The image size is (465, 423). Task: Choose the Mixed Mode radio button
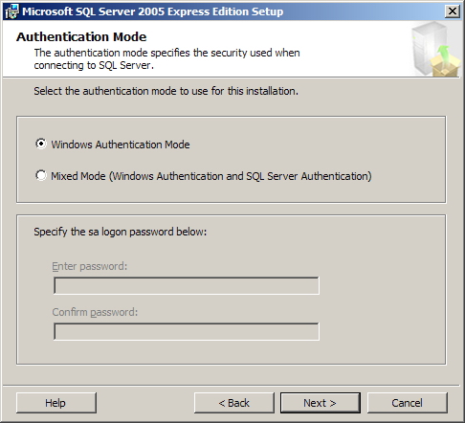(41, 175)
